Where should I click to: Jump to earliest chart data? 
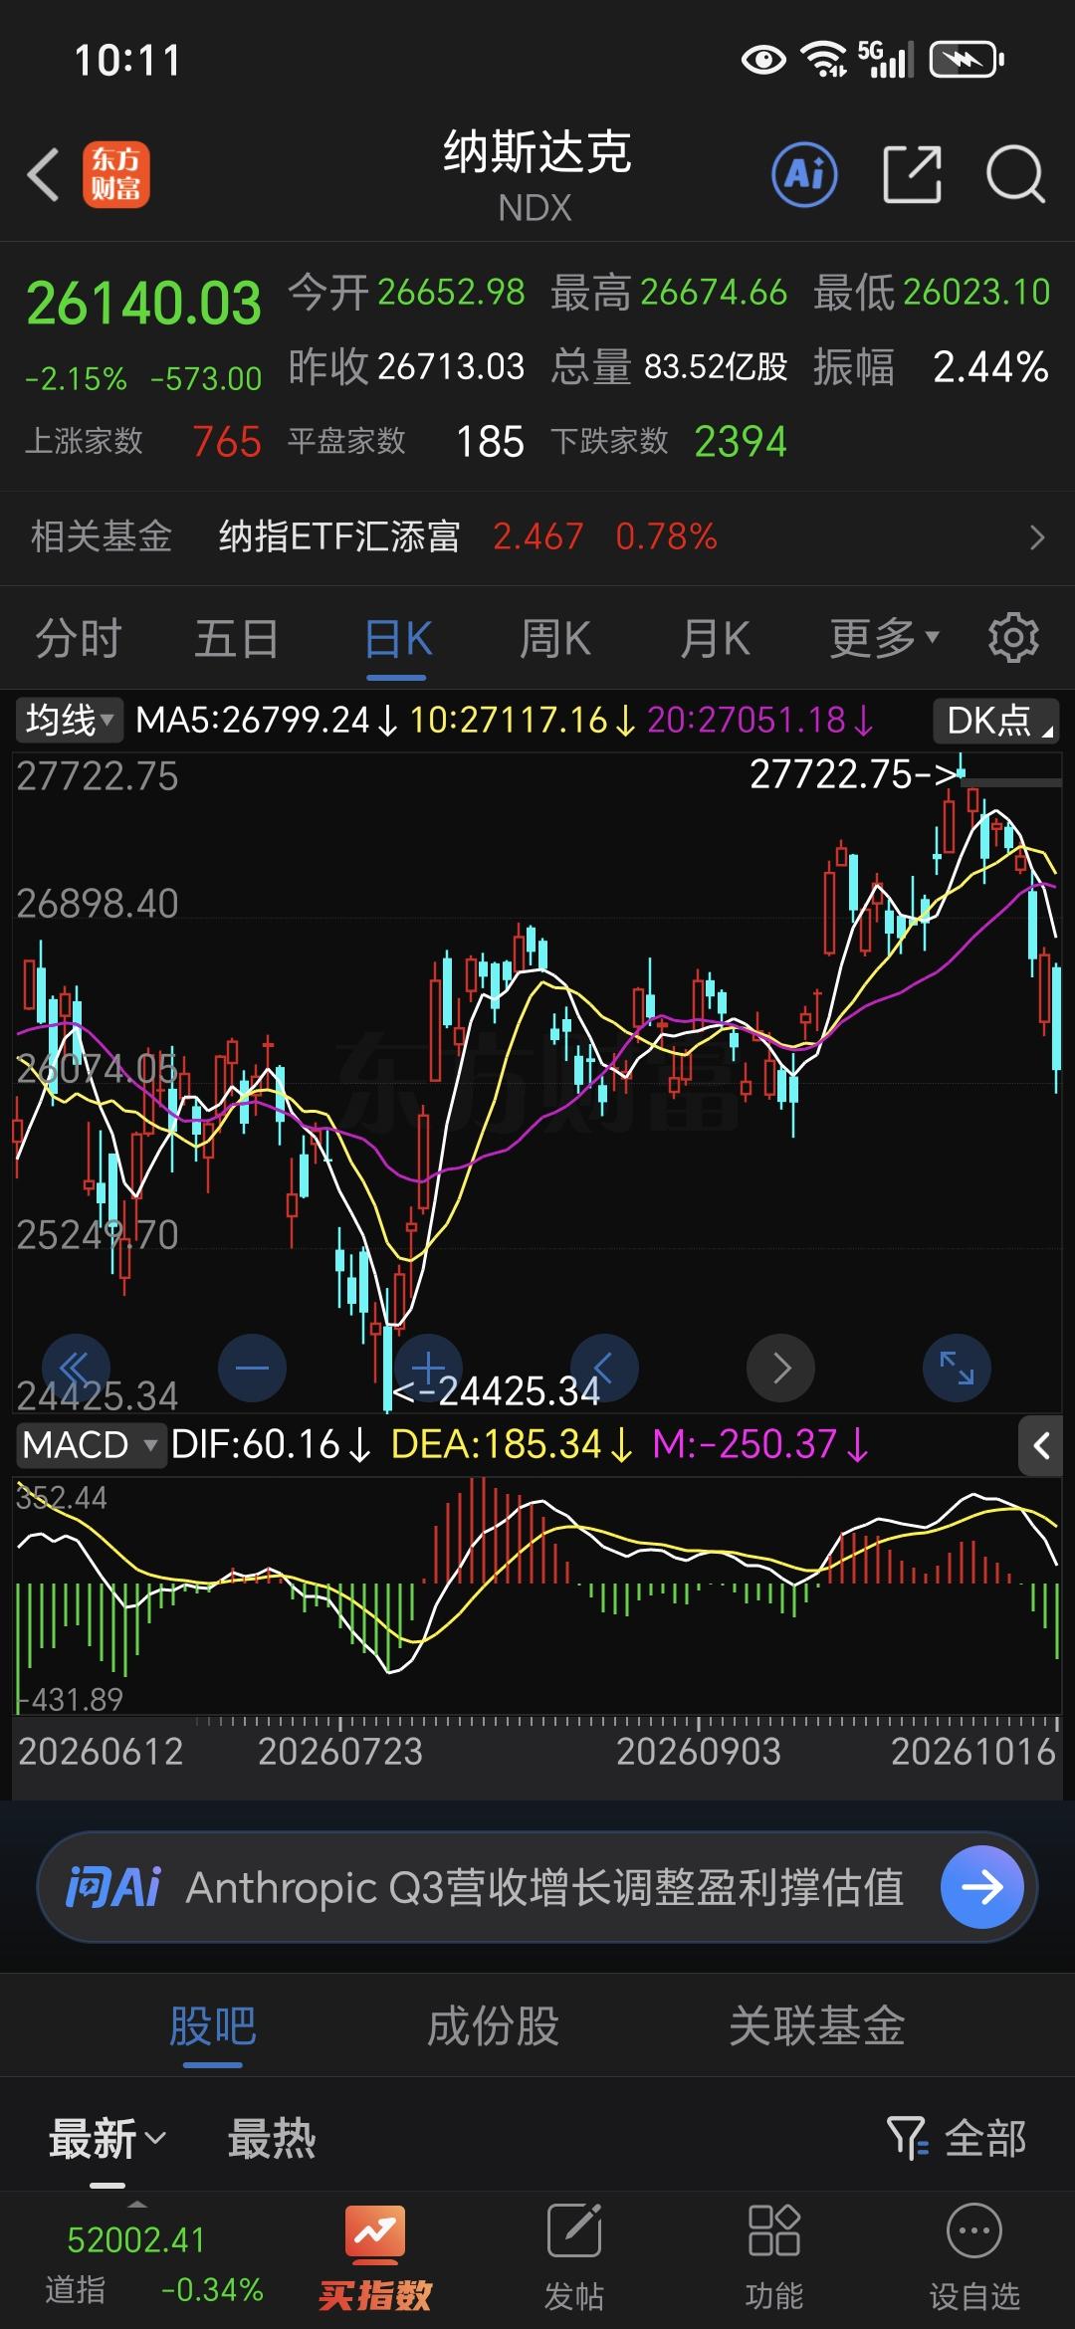tap(77, 1368)
